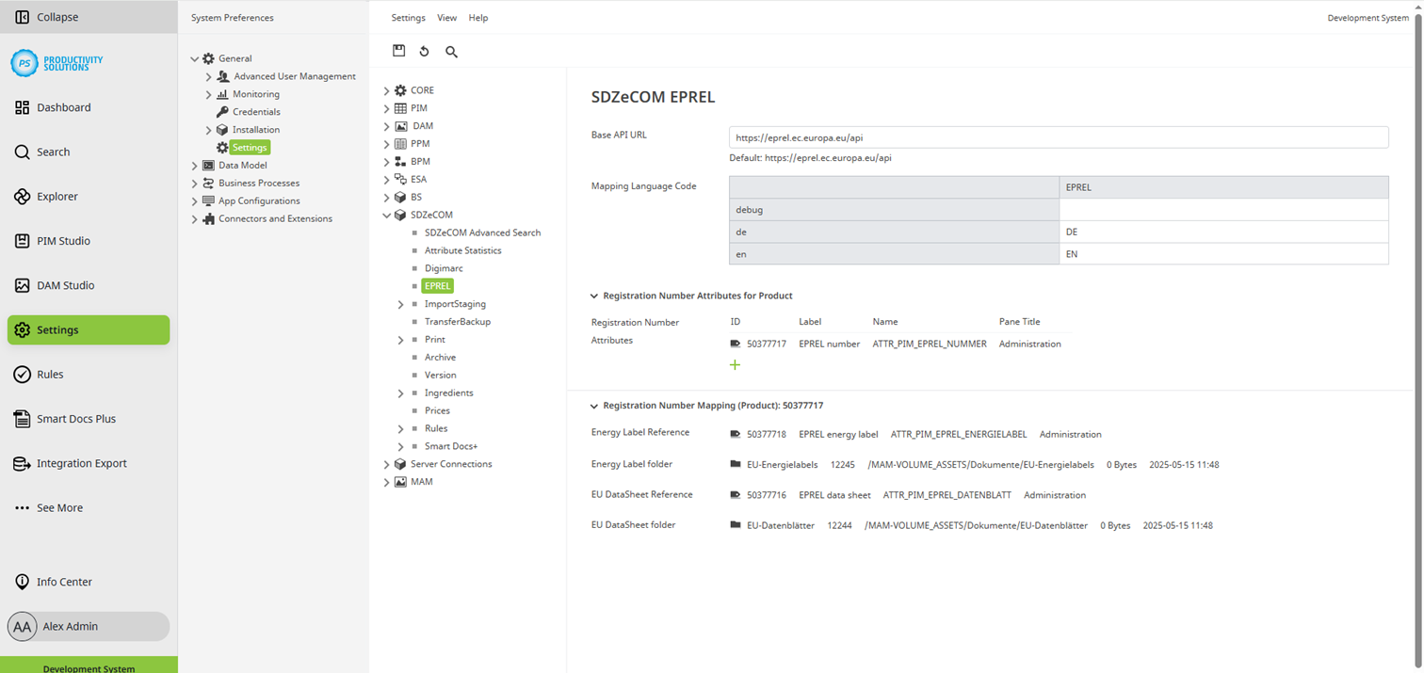The height and width of the screenshot is (673, 1424).
Task: Open Info Center at the bottom
Action: [x=23, y=582]
